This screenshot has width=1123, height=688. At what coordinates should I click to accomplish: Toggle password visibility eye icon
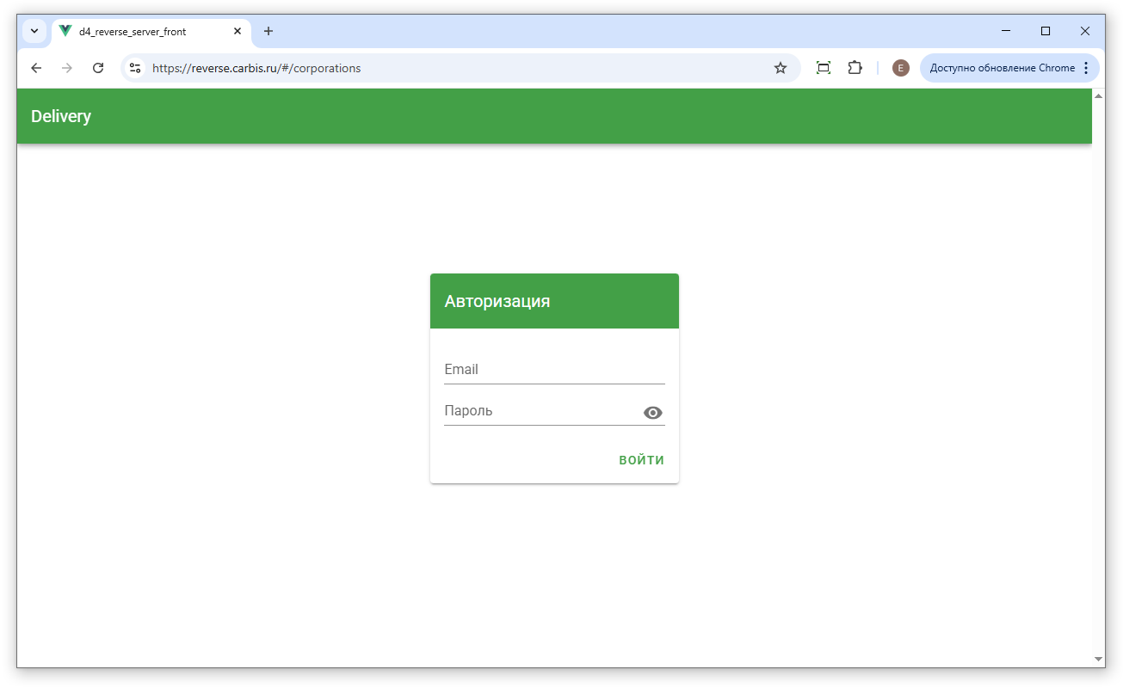pos(653,413)
